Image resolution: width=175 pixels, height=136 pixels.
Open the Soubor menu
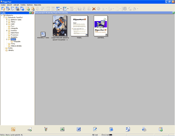[3, 5]
